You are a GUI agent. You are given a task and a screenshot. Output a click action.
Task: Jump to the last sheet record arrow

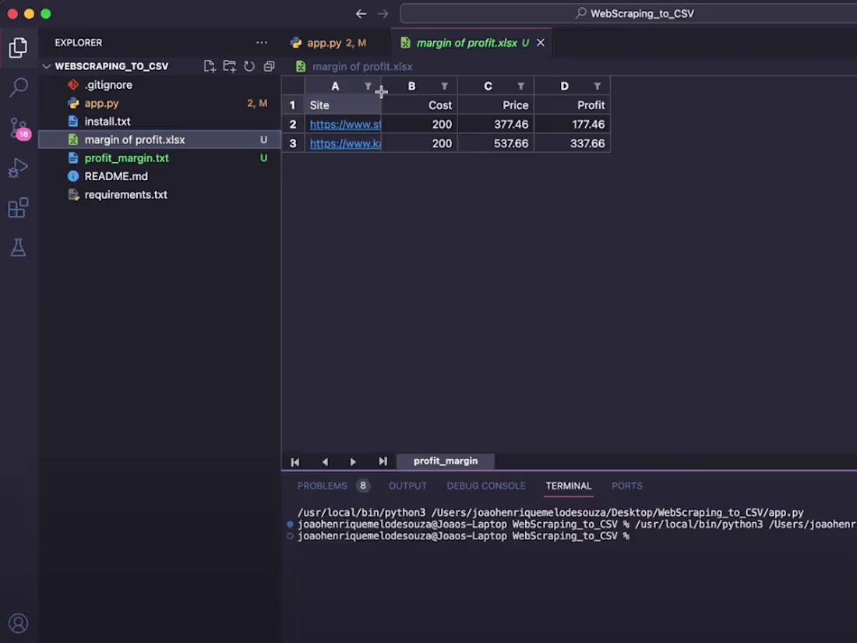383,461
